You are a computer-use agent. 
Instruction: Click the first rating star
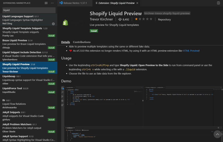[136, 19]
